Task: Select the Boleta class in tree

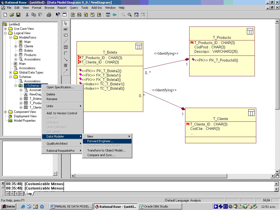Action: pos(28,51)
